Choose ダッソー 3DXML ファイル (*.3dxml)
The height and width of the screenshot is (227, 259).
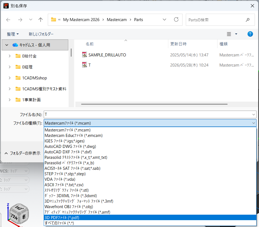pyautogui.click(x=150, y=196)
